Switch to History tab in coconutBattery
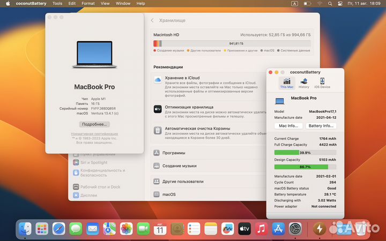 pyautogui.click(x=304, y=83)
